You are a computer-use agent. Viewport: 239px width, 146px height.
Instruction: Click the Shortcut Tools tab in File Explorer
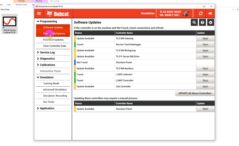21,5
